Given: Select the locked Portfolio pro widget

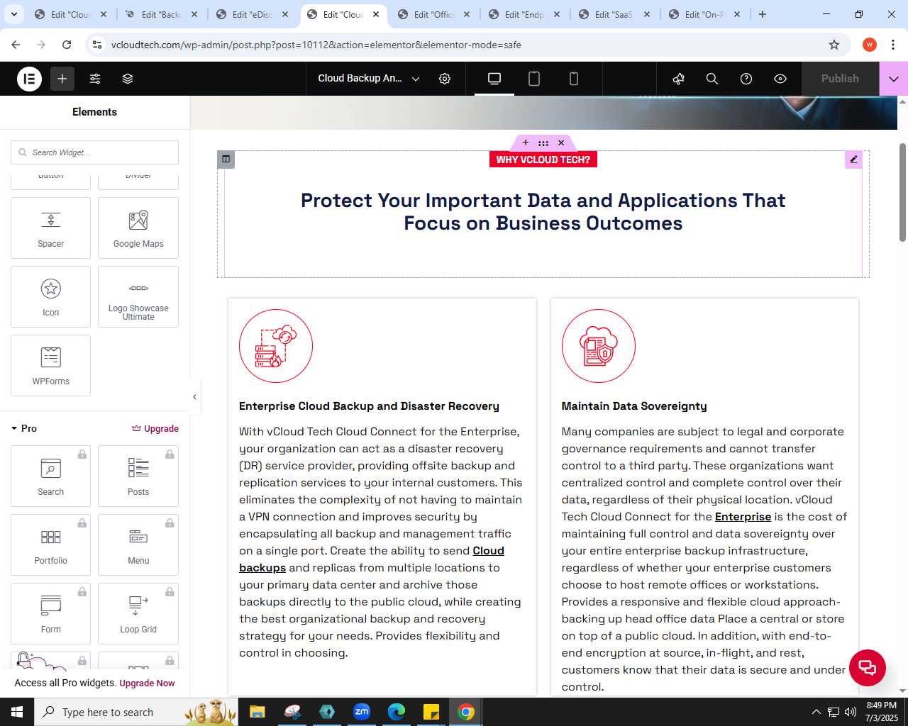Looking at the screenshot, I should pos(50,544).
